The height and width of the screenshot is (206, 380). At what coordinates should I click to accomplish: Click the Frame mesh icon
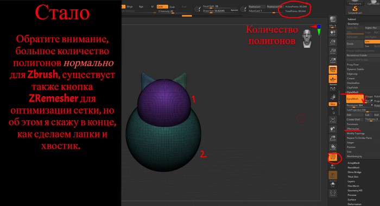[x=333, y=120]
